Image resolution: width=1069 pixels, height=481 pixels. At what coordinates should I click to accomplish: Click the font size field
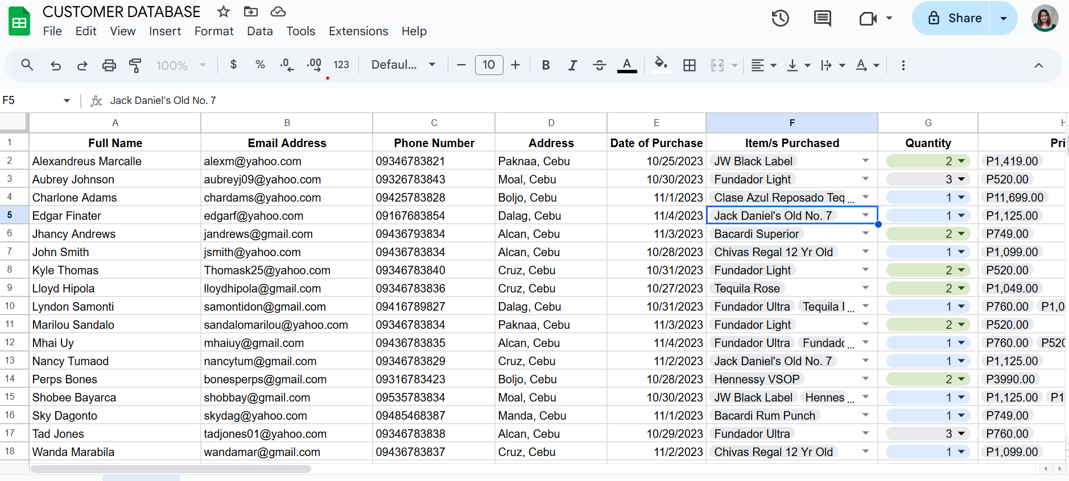point(489,65)
